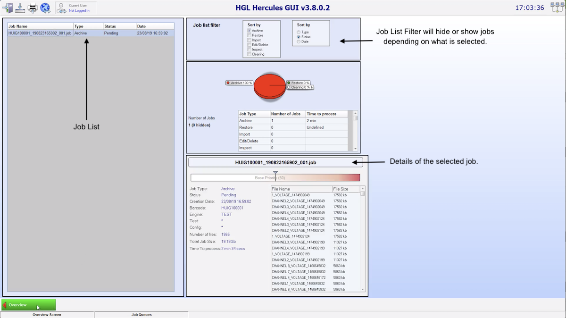Click the File Size column header
This screenshot has width=566, height=318.
(x=346, y=189)
